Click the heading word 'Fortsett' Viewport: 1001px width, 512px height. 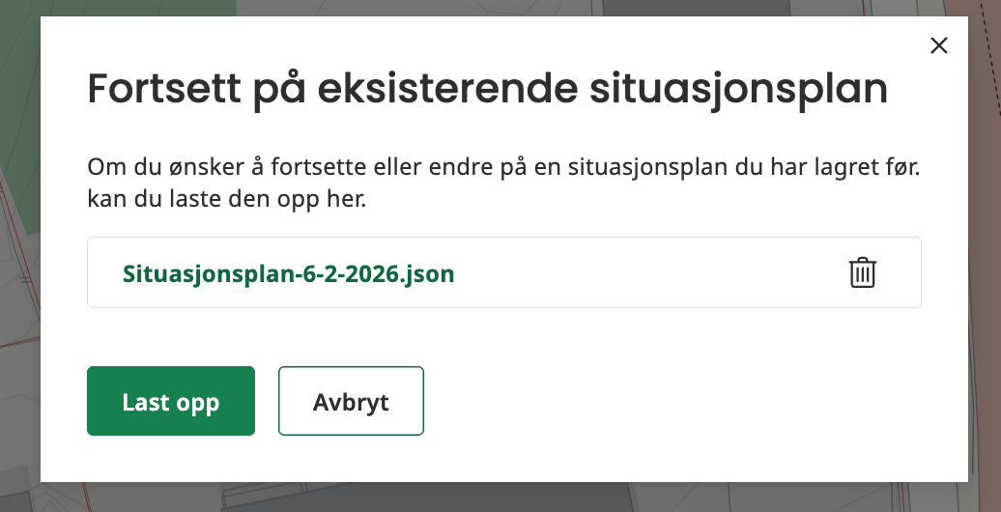point(168,90)
